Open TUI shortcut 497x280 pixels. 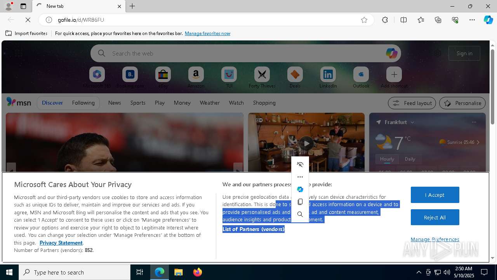pyautogui.click(x=229, y=77)
